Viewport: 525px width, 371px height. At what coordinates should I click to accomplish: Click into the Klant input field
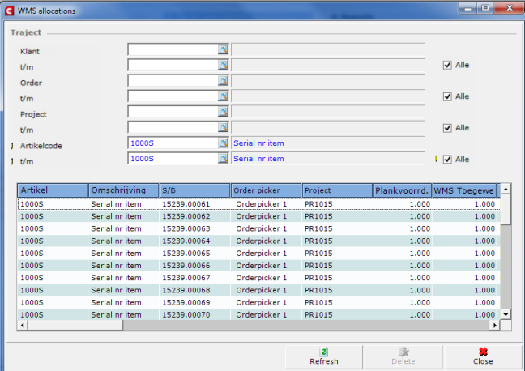(172, 50)
